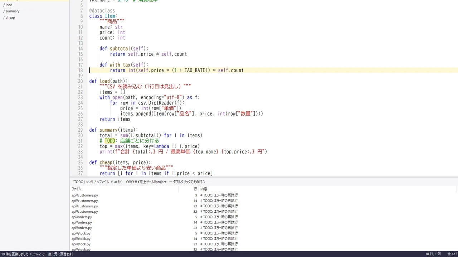458x257 pixels.
Task: Open the customers.py line 32 TODO result
Action: [x=264, y=212]
